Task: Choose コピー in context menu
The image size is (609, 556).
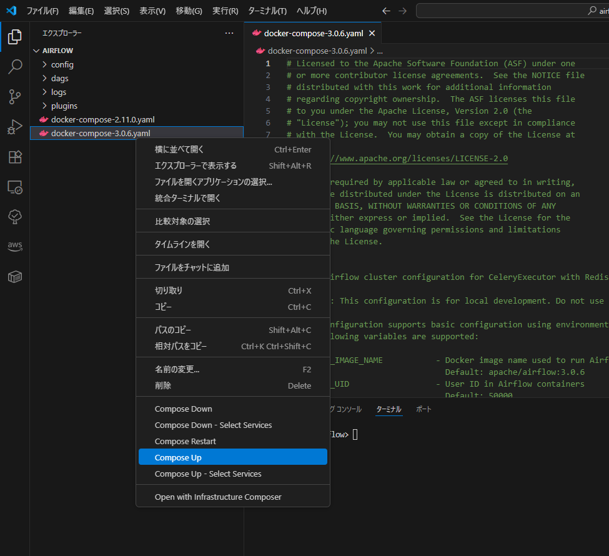Action: pos(233,307)
